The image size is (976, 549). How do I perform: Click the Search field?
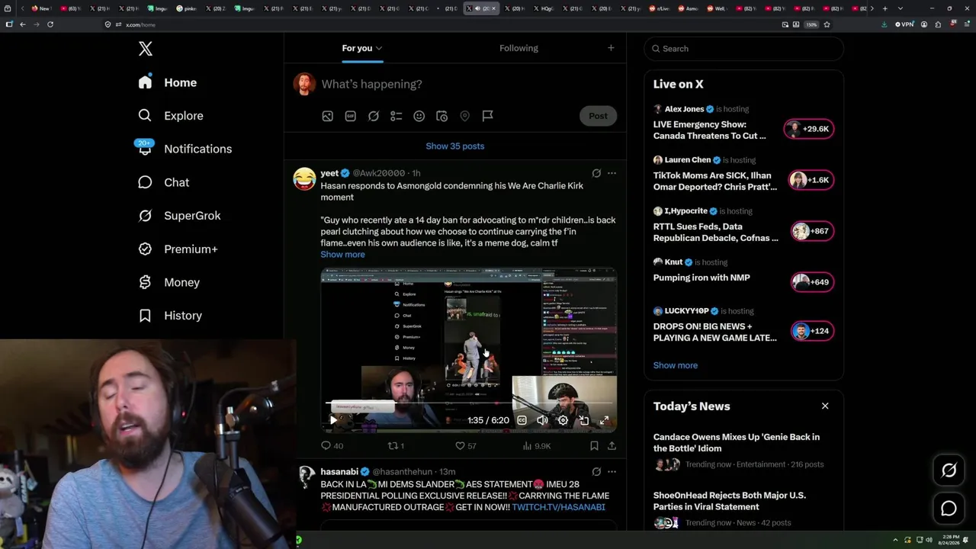(x=744, y=49)
